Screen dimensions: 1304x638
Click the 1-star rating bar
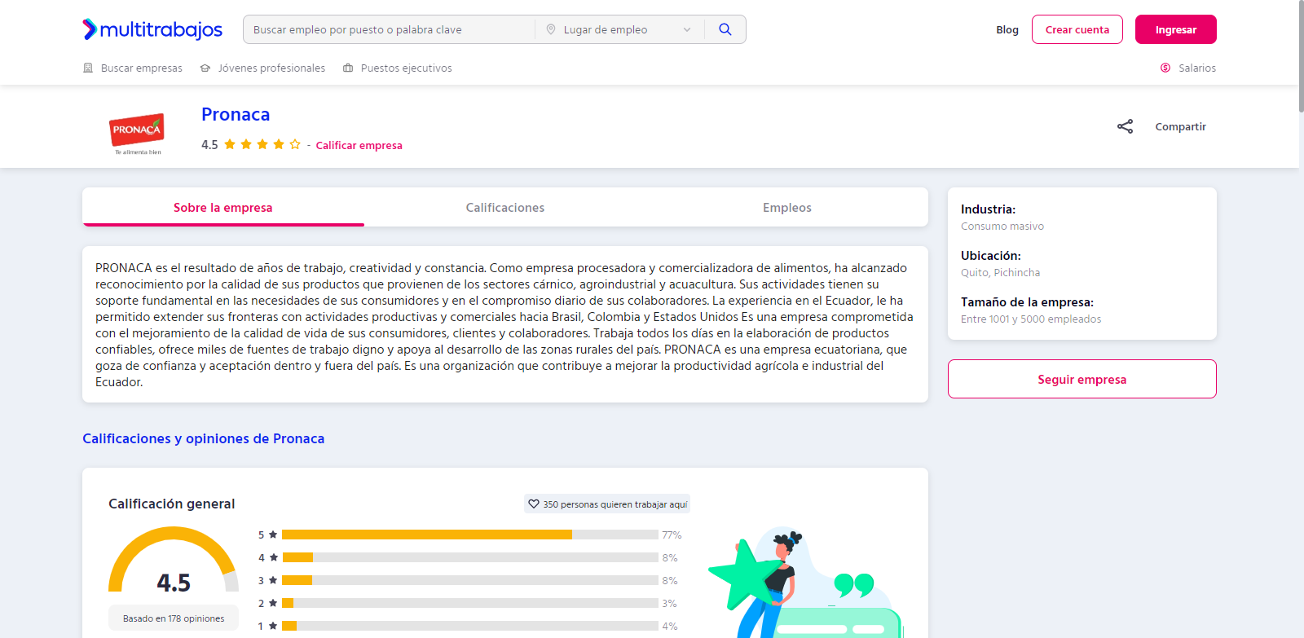470,626
